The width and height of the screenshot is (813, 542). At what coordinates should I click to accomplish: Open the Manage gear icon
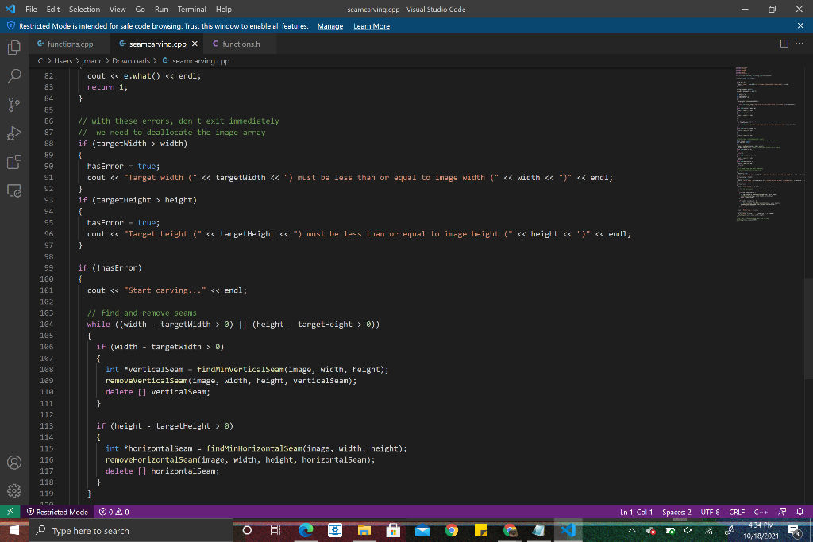tap(14, 490)
